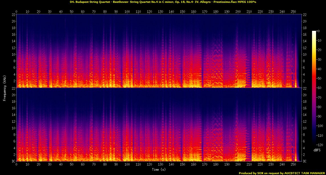Click the upper channel's right-side "10" kHz label
This screenshot has width=326, height=175.
[x=305, y=54]
